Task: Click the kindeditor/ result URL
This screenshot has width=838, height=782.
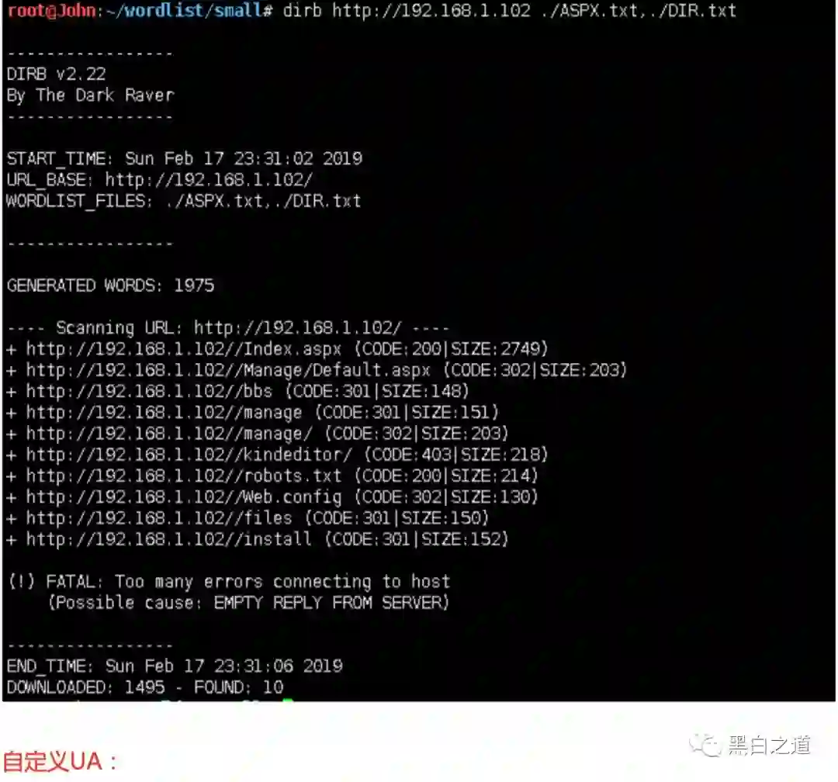Action: [189, 455]
